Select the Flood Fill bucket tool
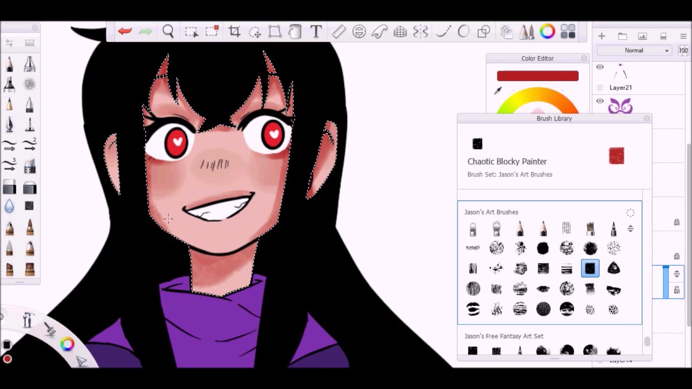 pyautogui.click(x=295, y=32)
